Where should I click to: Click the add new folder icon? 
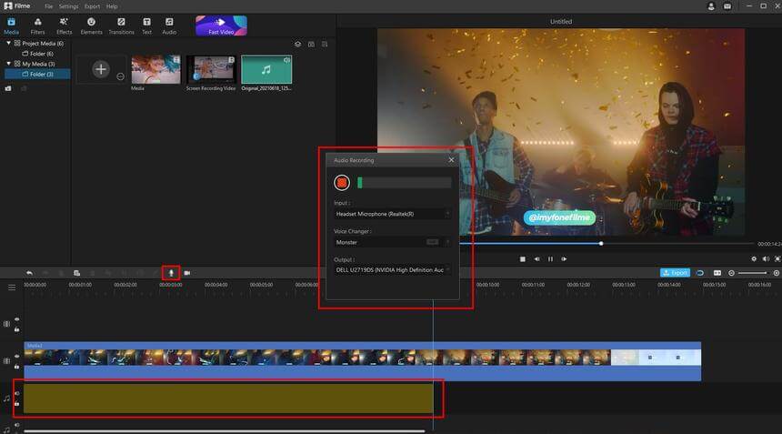tap(8, 88)
